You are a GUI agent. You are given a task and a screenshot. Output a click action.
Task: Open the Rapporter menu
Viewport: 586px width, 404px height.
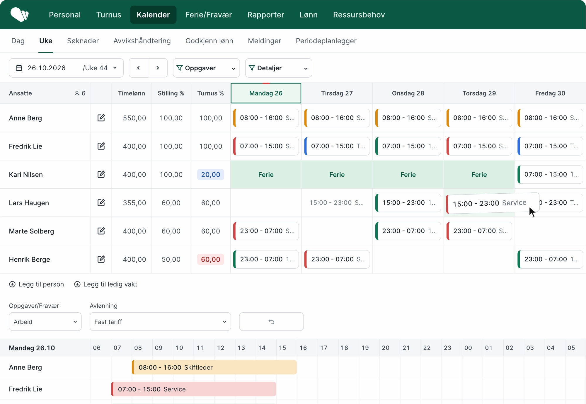coord(266,15)
